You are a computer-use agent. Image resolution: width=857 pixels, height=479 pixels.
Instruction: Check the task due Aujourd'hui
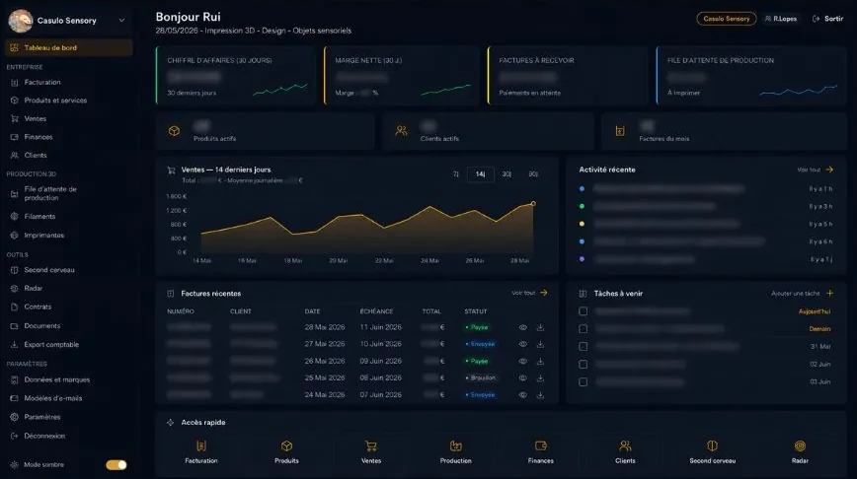click(x=584, y=311)
